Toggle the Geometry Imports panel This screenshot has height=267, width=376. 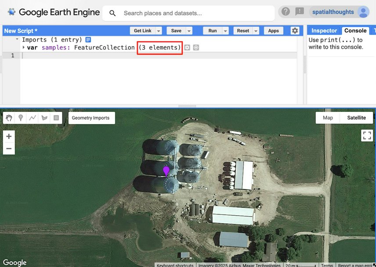pos(91,117)
